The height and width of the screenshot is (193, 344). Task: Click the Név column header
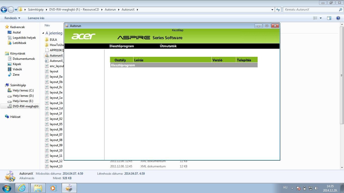click(47, 25)
